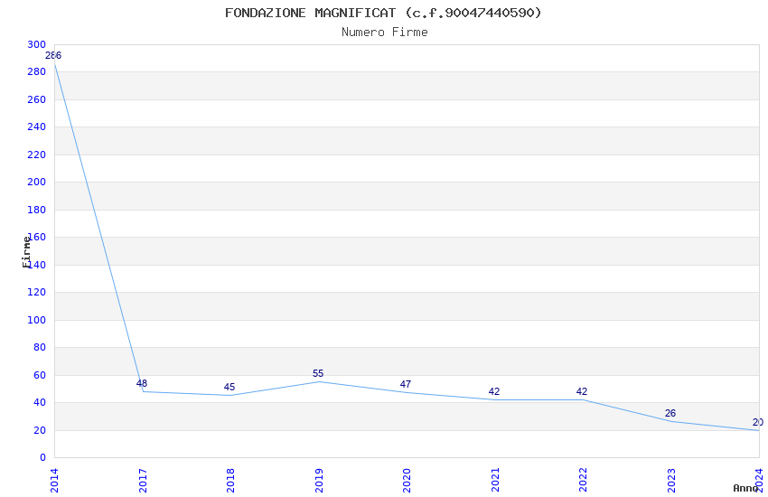
Task: Click the y-axis value 200
Action: [37, 183]
